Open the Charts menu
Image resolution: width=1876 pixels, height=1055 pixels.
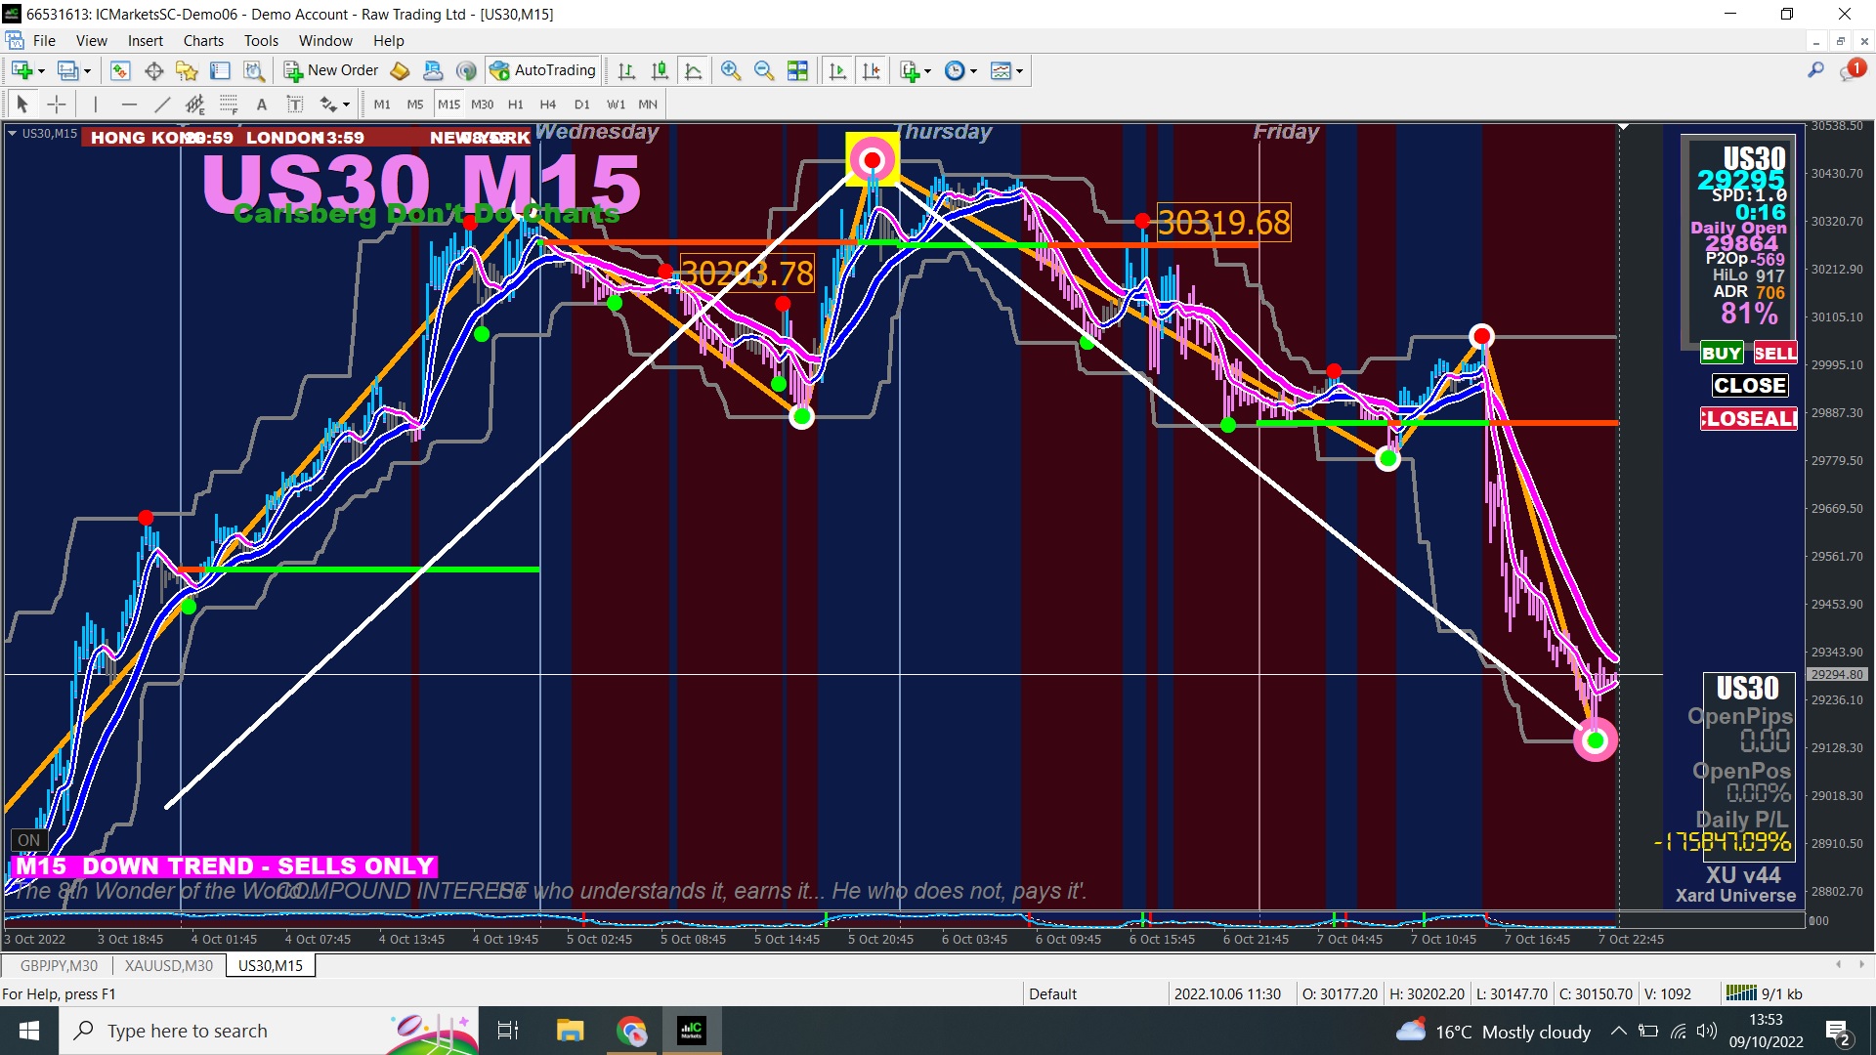coord(203,41)
